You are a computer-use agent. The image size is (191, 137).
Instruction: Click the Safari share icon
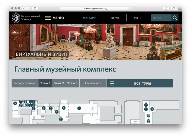(166, 8)
